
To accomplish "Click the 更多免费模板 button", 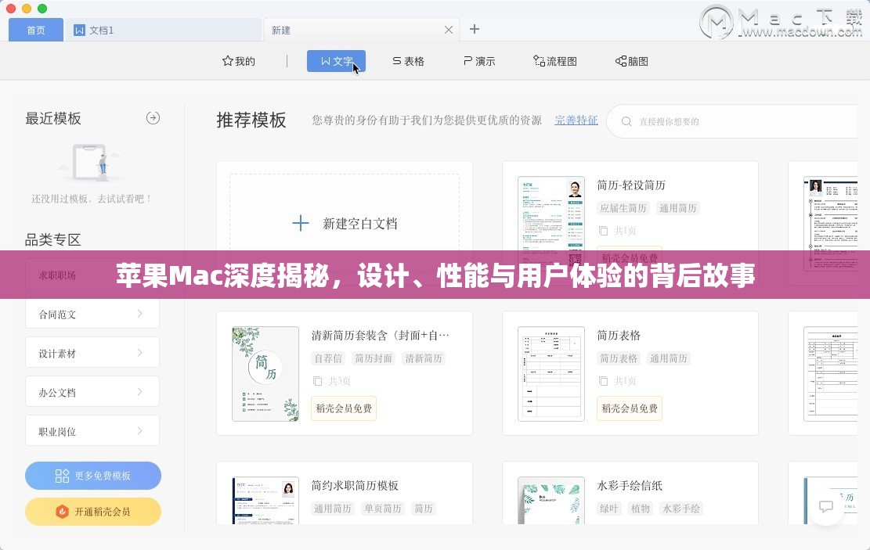I will pyautogui.click(x=93, y=476).
